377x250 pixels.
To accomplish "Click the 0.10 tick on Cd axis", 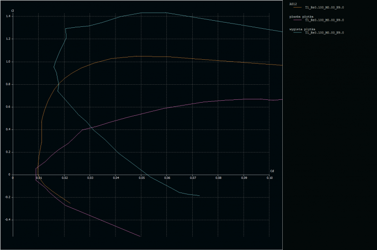I will 270,178.
